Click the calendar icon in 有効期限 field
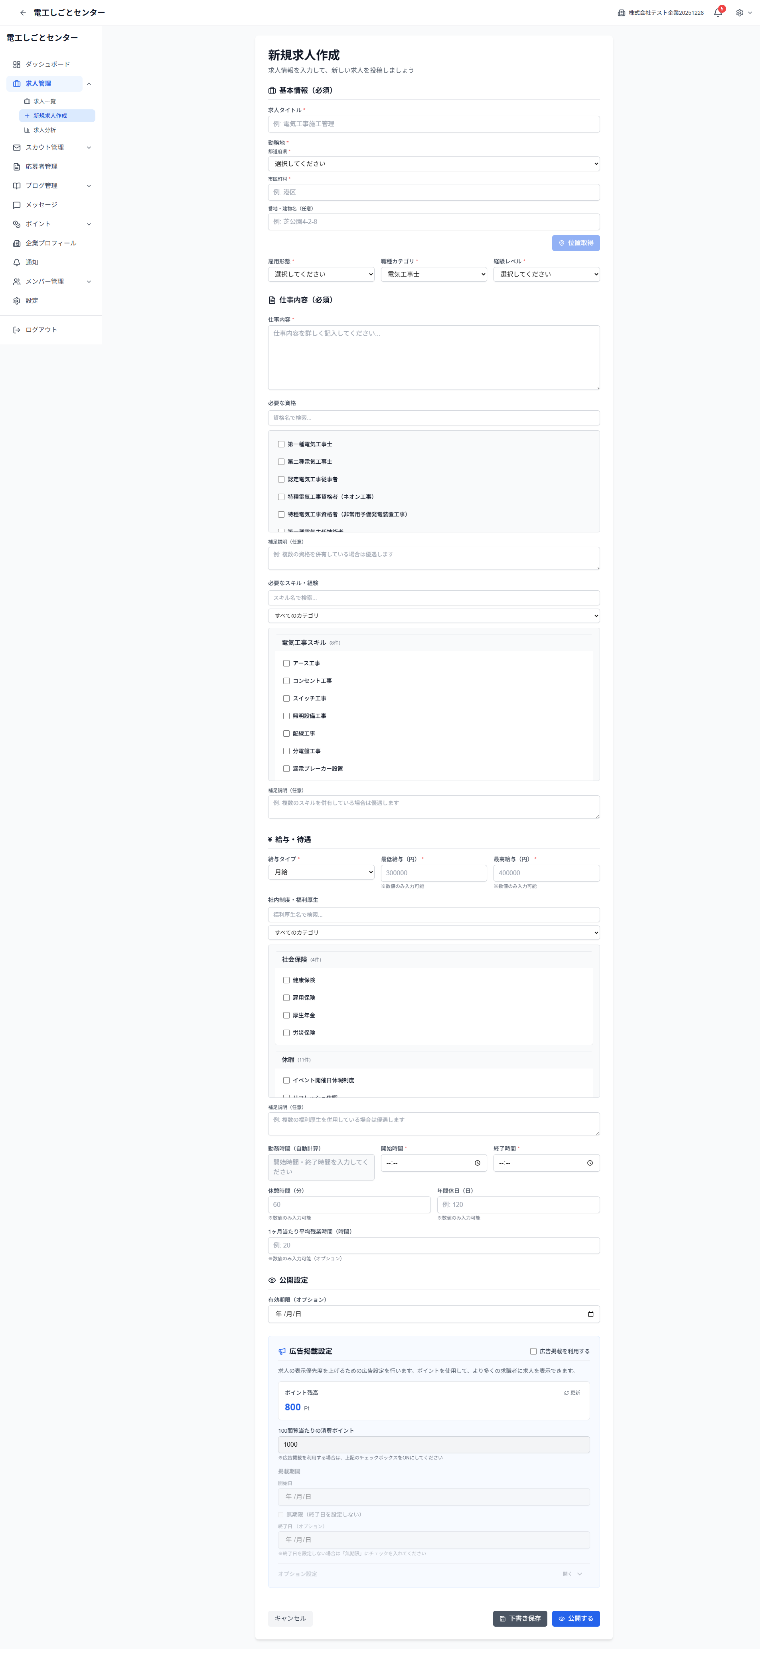This screenshot has height=1657, width=760. click(x=590, y=1314)
